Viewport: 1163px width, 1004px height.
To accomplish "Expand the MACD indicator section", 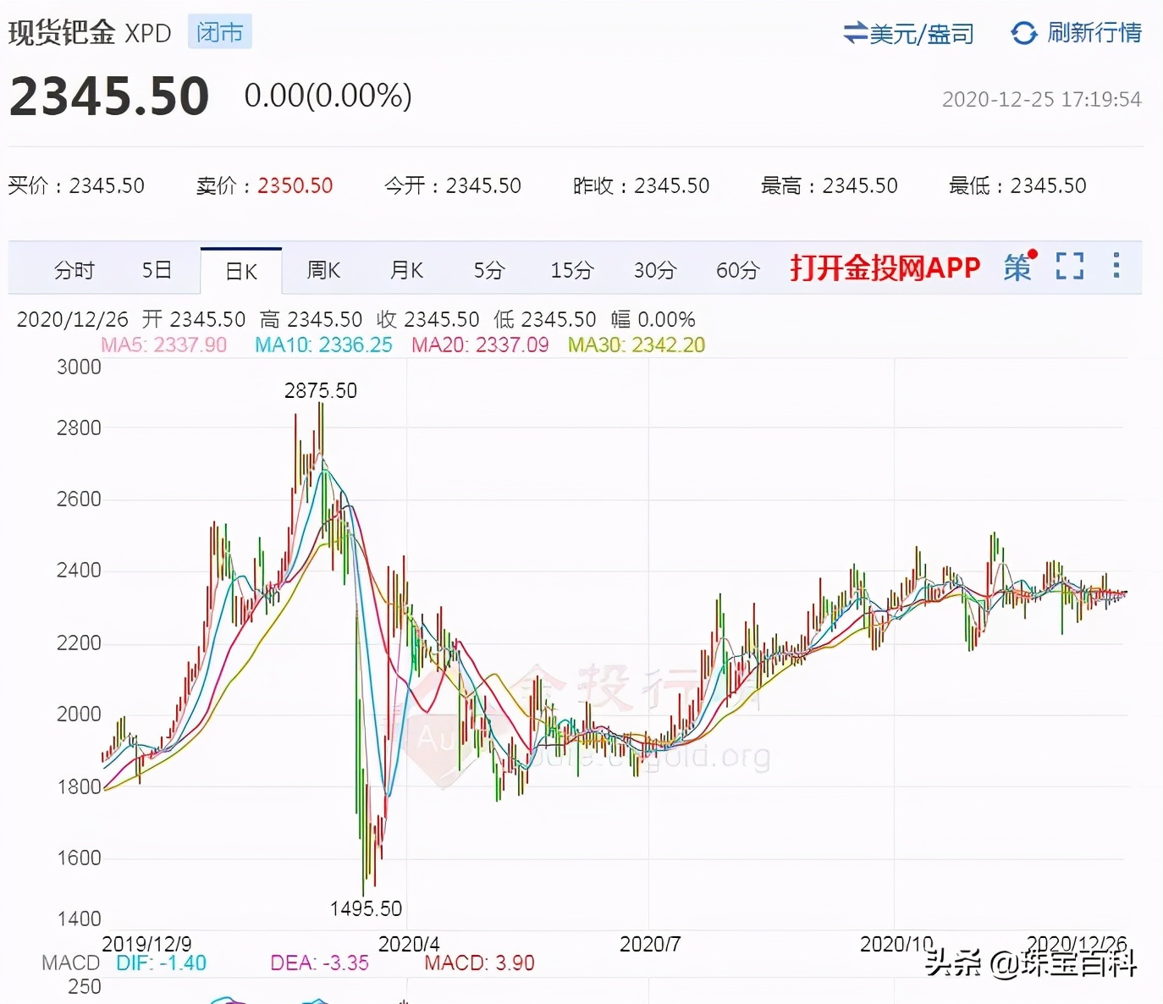I will point(70,963).
